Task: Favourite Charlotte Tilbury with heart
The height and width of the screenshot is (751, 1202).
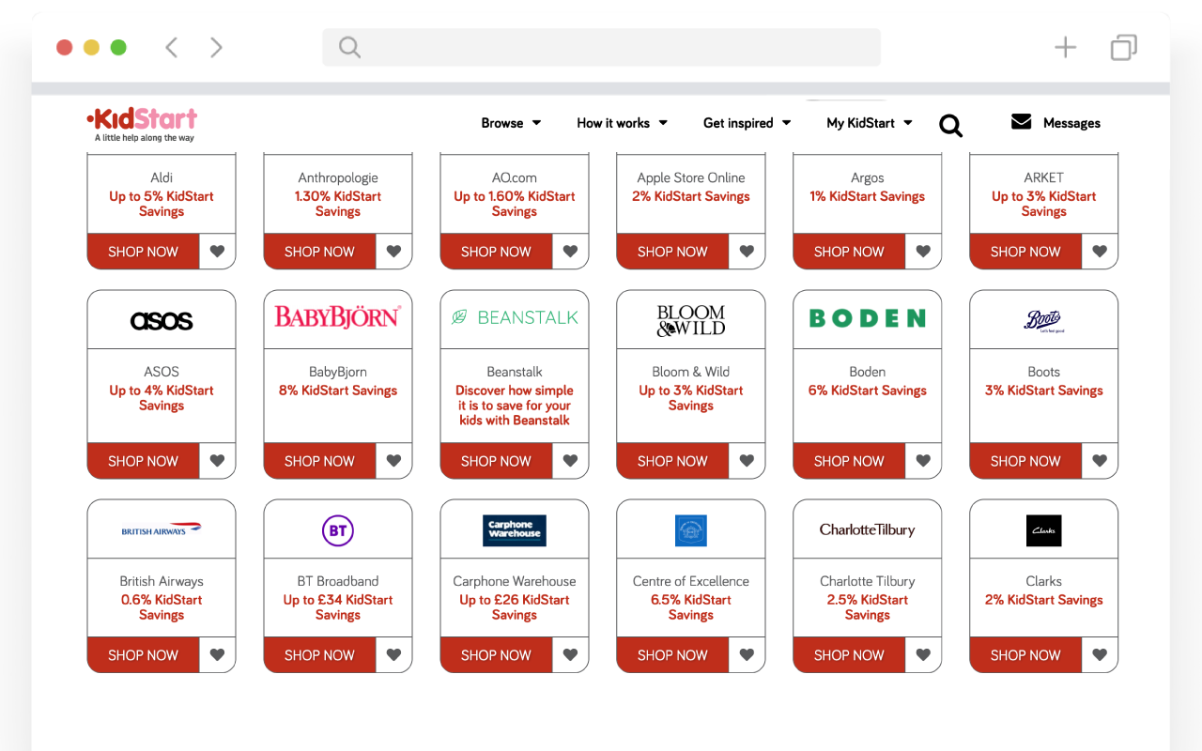Action: pos(923,655)
